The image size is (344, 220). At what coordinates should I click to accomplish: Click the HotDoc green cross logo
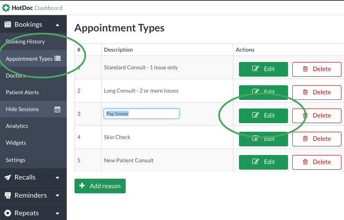pos(6,8)
